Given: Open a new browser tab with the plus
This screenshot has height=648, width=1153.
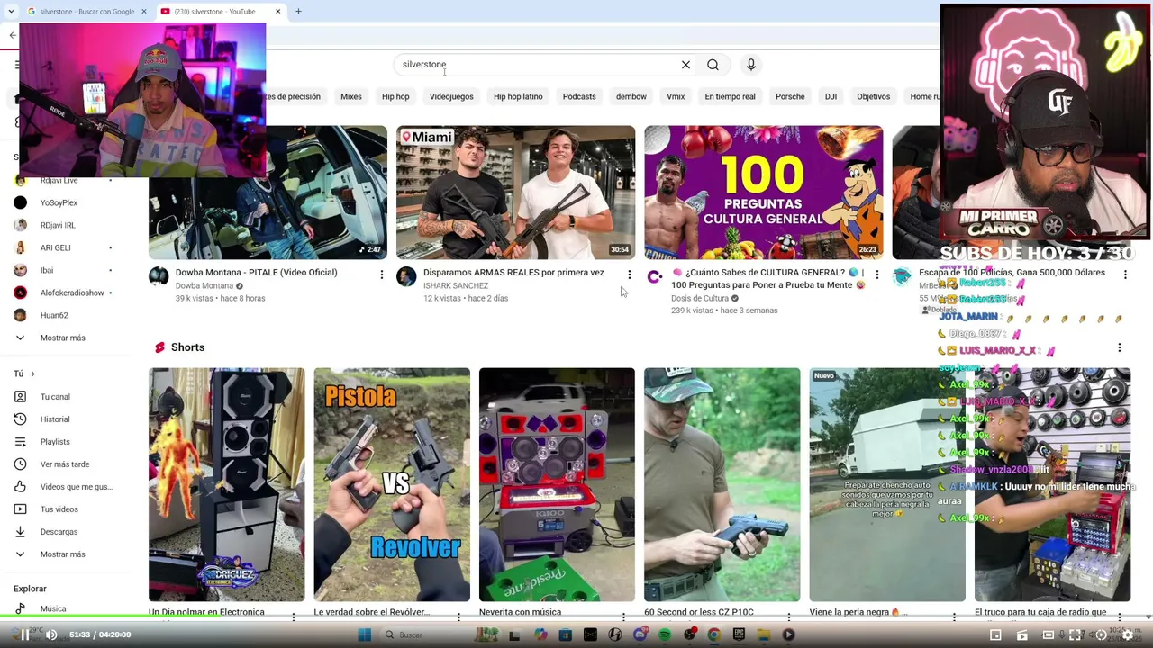Looking at the screenshot, I should (298, 12).
